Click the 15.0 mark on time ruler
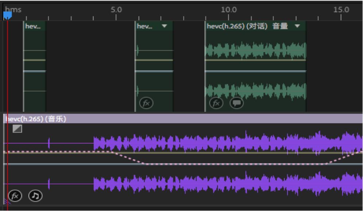Screen dimensions: 363x211 pyautogui.click(x=341, y=9)
